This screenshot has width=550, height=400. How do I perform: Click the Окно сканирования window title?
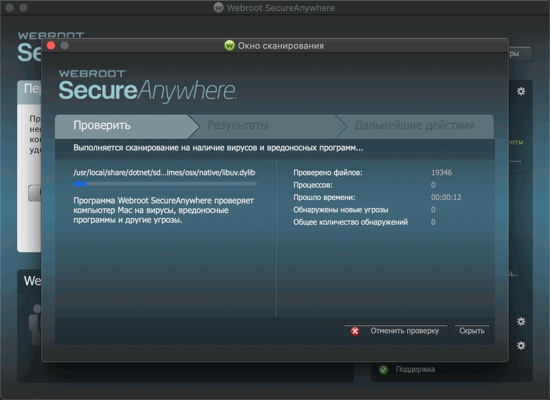[281, 46]
